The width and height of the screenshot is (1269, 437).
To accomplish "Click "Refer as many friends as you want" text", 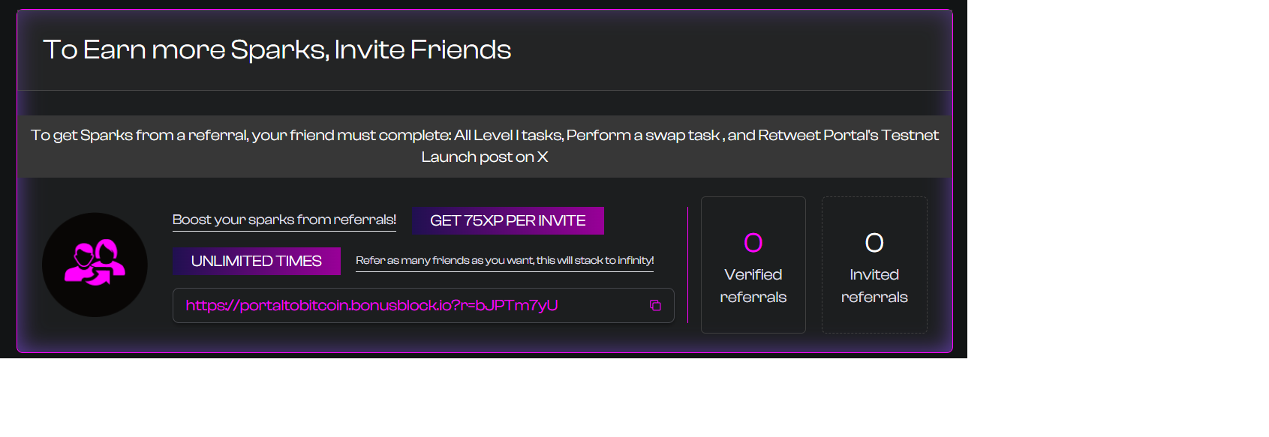I will pos(444,260).
